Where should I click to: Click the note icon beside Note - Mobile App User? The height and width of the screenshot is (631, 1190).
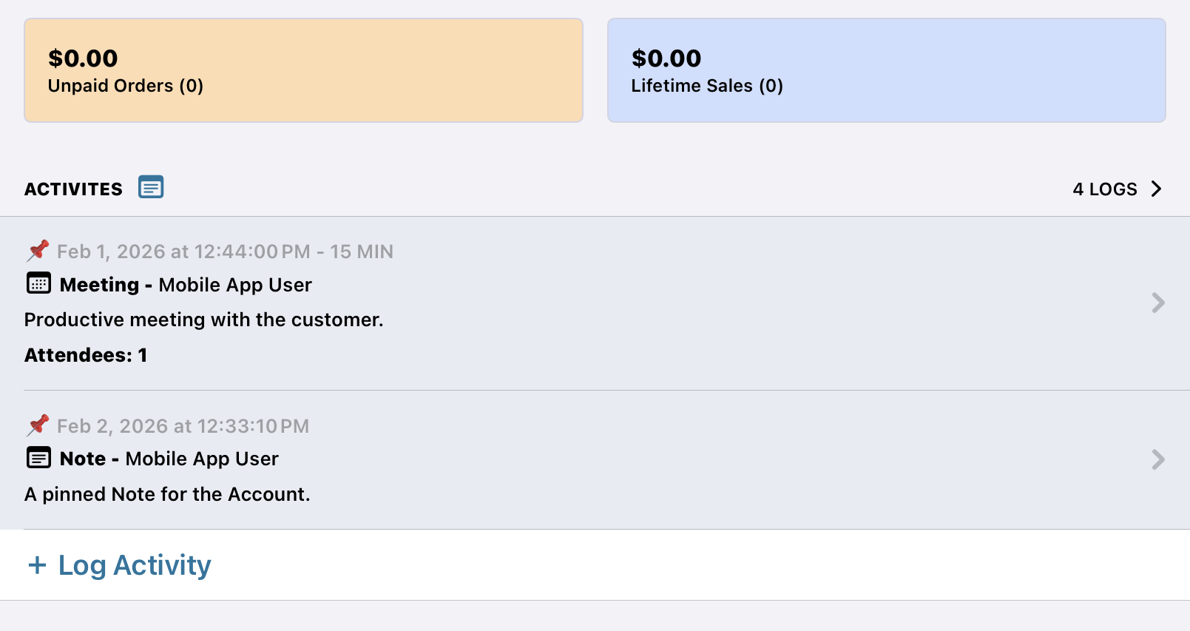click(38, 458)
